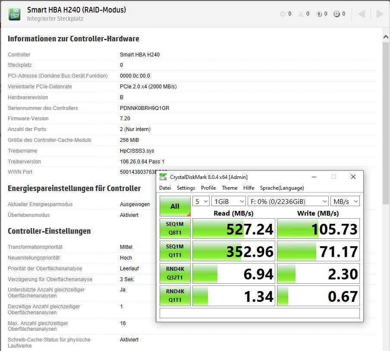
Task: Click the PCI address 0000:0c:00.0
Action: (x=135, y=76)
